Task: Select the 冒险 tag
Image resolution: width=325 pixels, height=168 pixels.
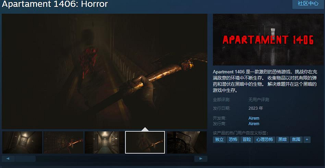Action: (x=247, y=140)
